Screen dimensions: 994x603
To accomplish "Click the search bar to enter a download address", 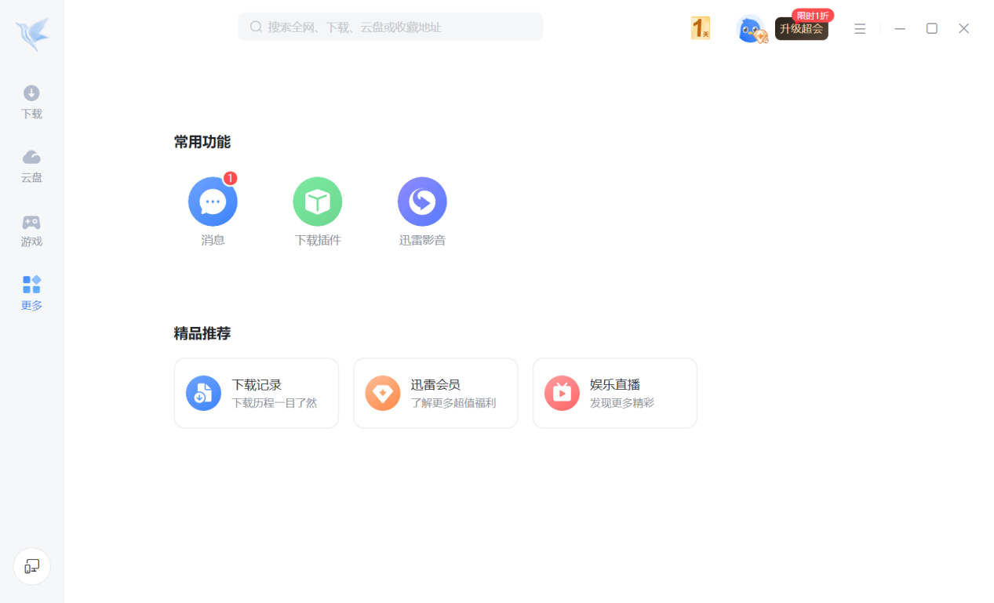I will pyautogui.click(x=390, y=26).
